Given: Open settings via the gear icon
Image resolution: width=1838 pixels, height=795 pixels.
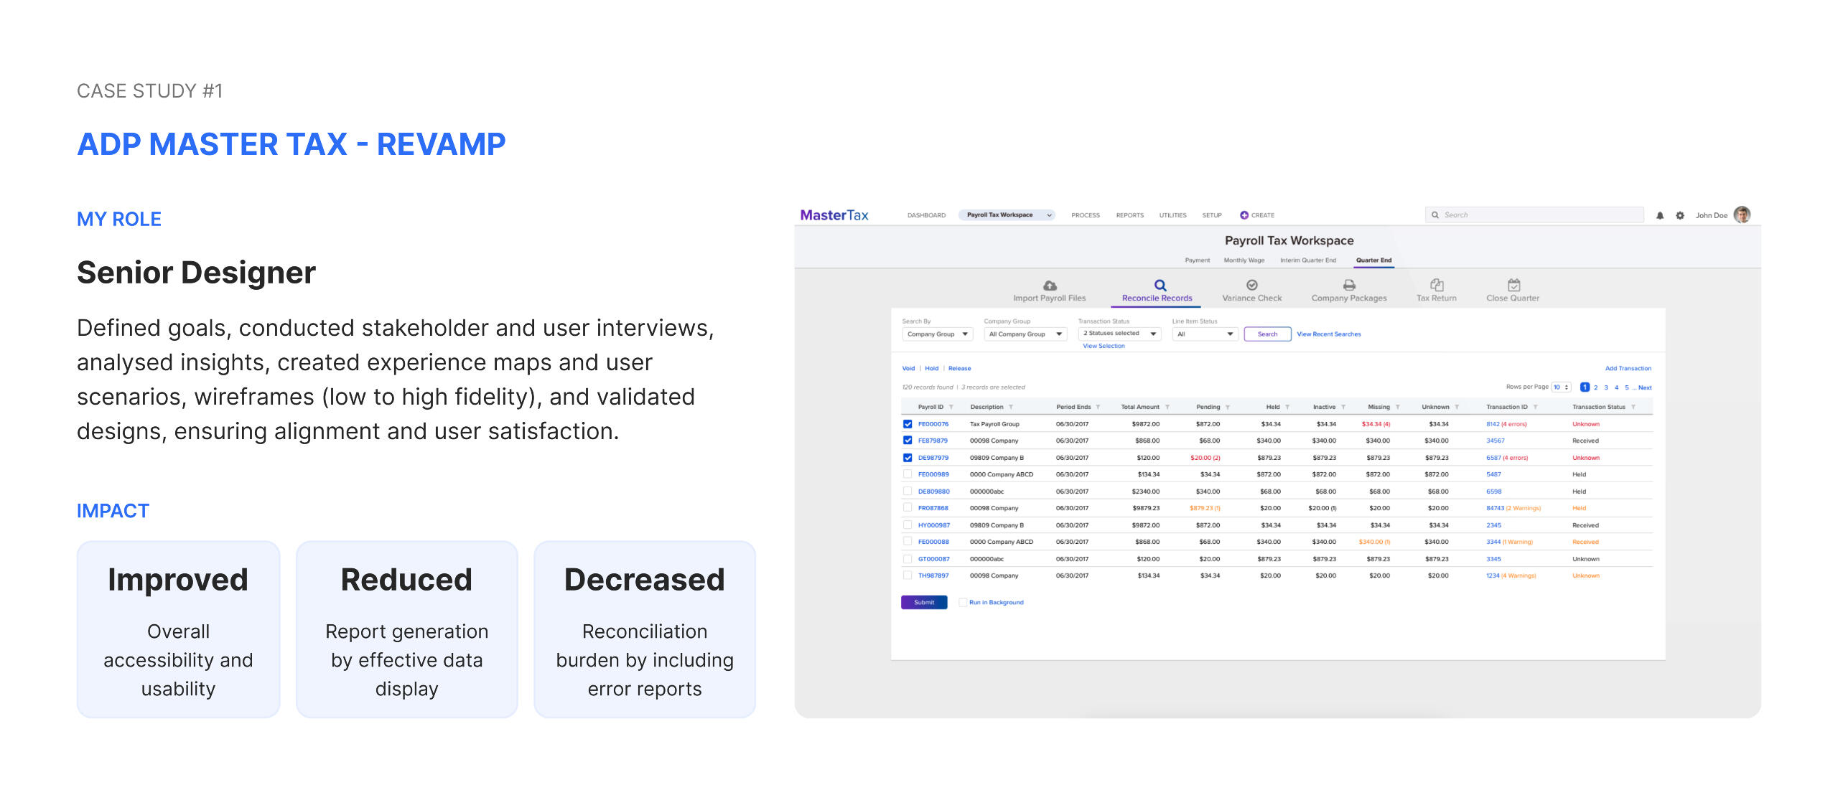Looking at the screenshot, I should pyautogui.click(x=1680, y=215).
